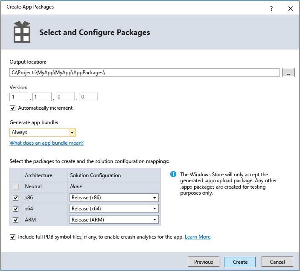The height and width of the screenshot is (271, 300).
Task: Click the Create button
Action: 240,262
